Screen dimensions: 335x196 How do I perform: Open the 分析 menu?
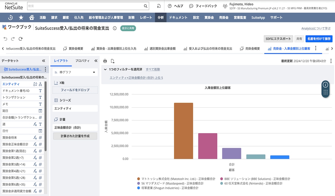(x=161, y=18)
